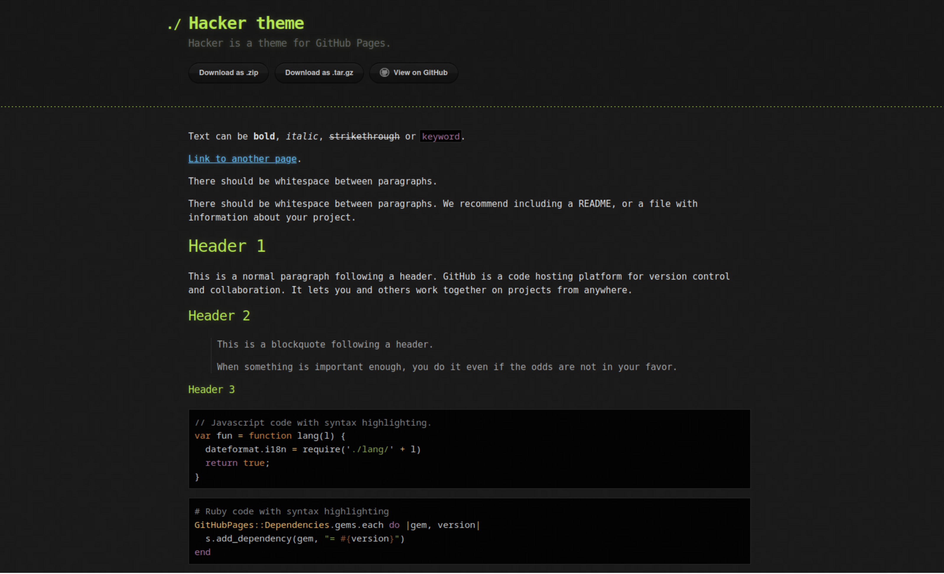Viewport: 944px width, 574px height.
Task: Click the strikethrough sample text
Action: click(x=364, y=136)
